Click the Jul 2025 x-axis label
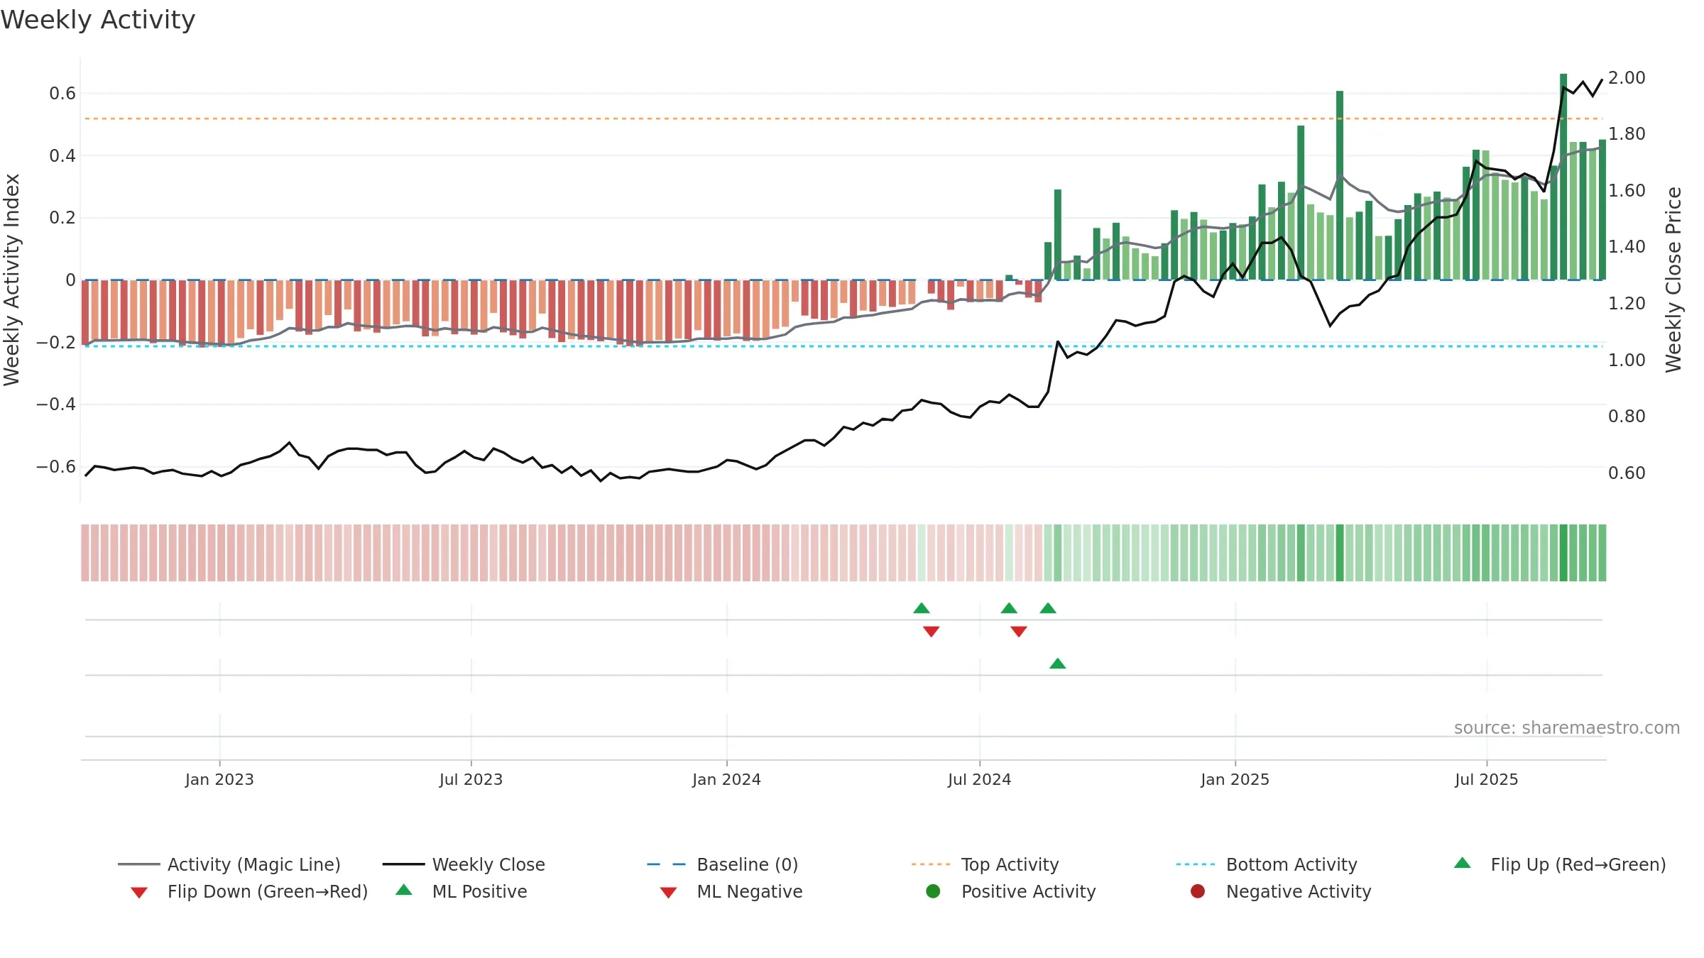Image resolution: width=1704 pixels, height=958 pixels. point(1486,779)
